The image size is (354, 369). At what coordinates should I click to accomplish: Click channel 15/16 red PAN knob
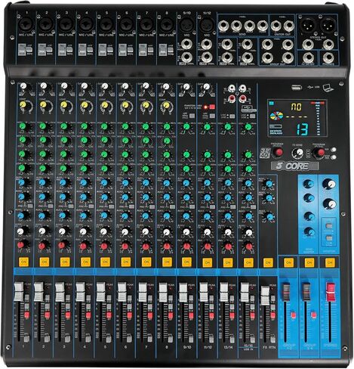pos(248,247)
